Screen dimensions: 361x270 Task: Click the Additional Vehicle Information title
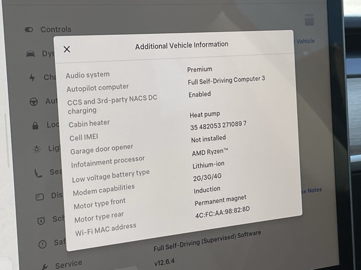(x=182, y=45)
